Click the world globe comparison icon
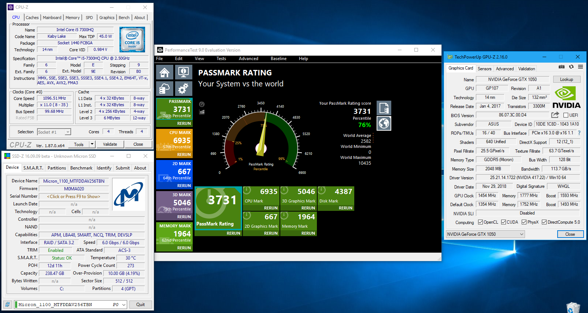588x313 pixels. [x=384, y=123]
